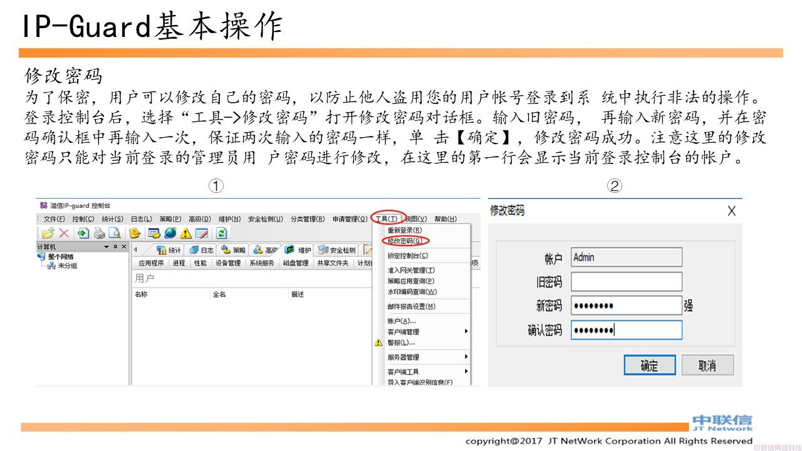
Task: Open the 进程 sub-tab
Action: 179,263
